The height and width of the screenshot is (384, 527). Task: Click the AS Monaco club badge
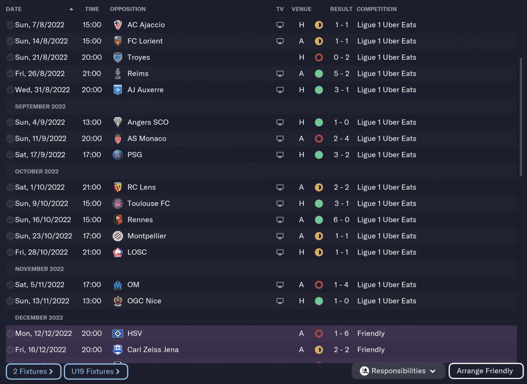click(x=118, y=139)
